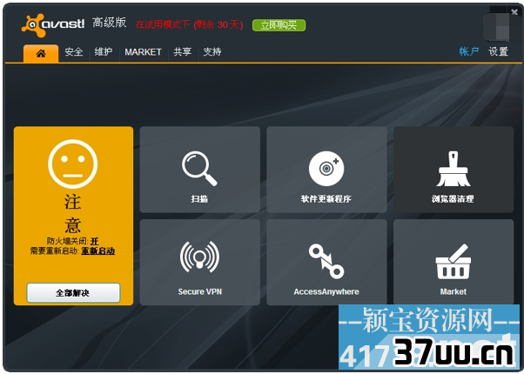The width and height of the screenshot is (524, 374).
Task: Click the 浏览器清理 label
Action: pos(453,199)
